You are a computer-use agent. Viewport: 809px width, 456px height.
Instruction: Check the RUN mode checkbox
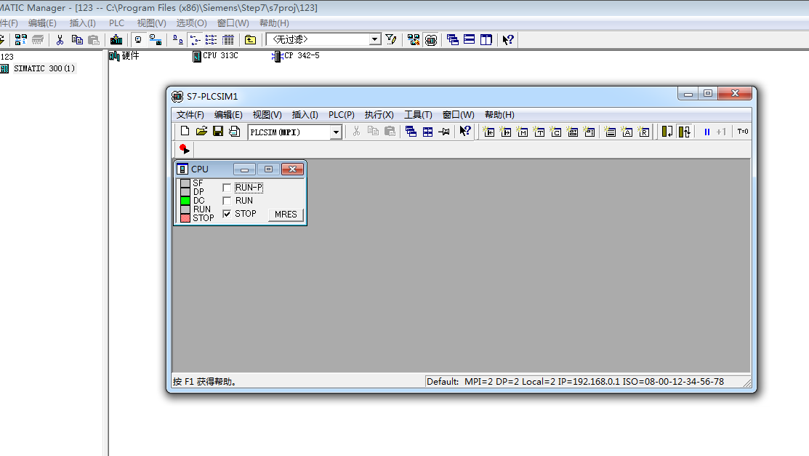click(x=227, y=201)
